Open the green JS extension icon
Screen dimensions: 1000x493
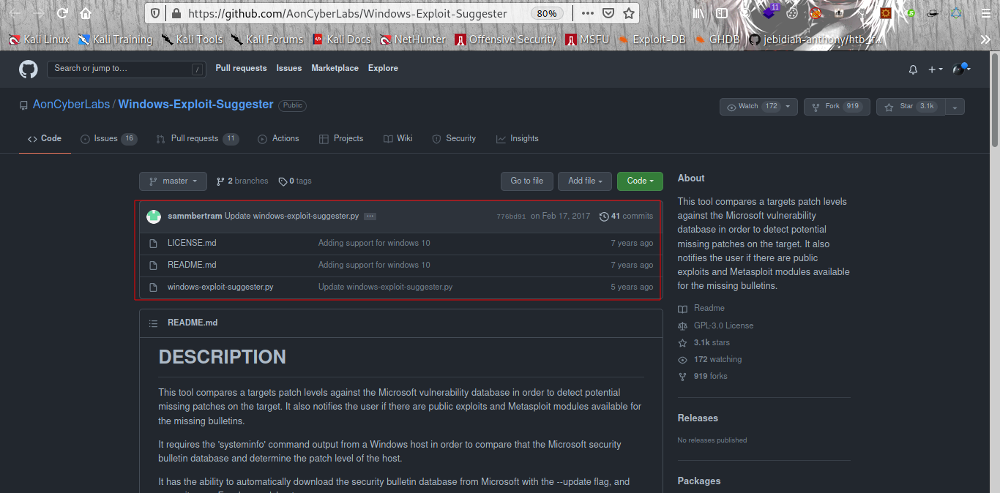(909, 13)
